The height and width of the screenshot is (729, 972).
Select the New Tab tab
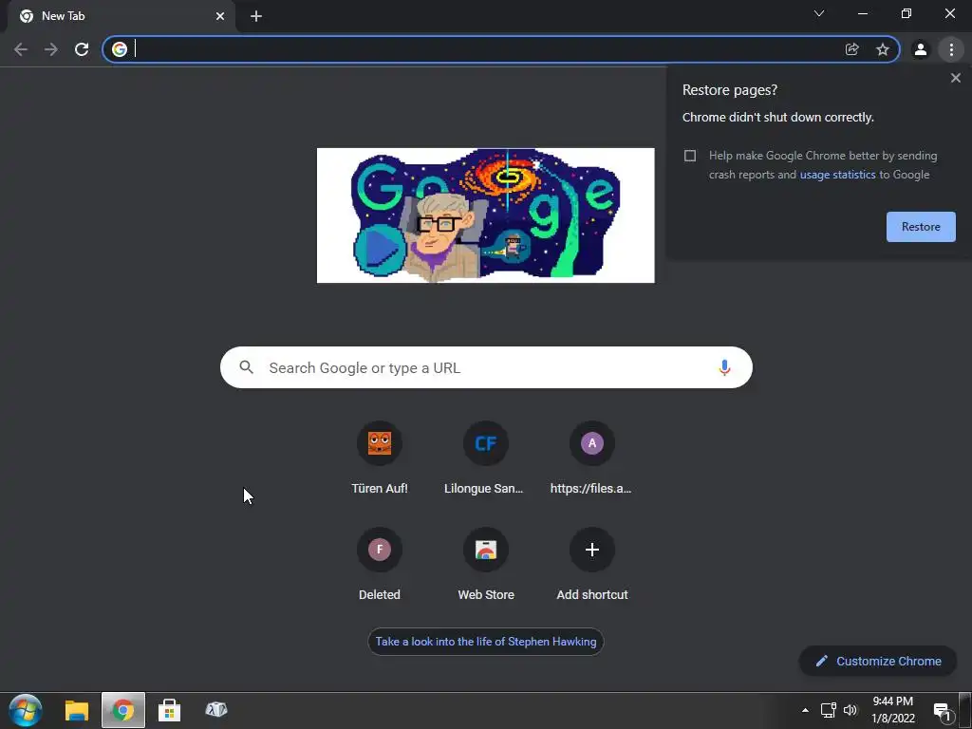point(121,16)
